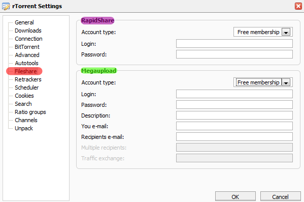Go to the Channels settings
The width and height of the screenshot is (304, 202).
[26, 121]
